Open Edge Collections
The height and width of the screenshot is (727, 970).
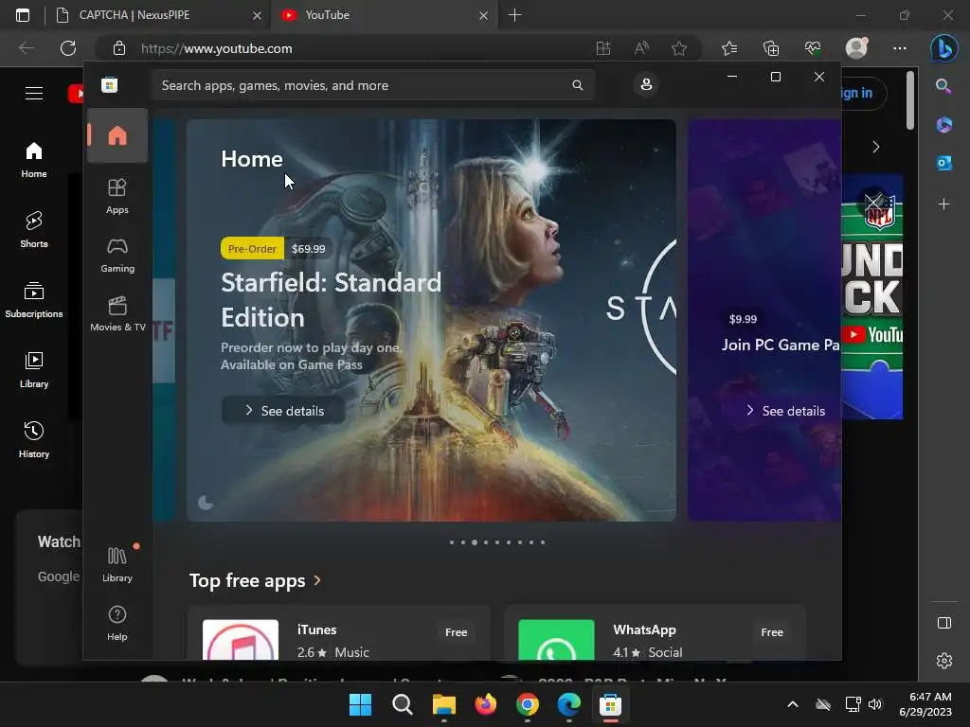(771, 48)
